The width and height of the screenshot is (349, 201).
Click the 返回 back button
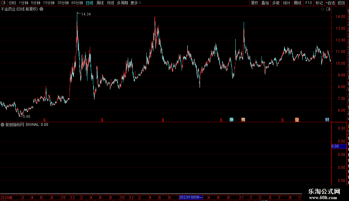coord(341,3)
